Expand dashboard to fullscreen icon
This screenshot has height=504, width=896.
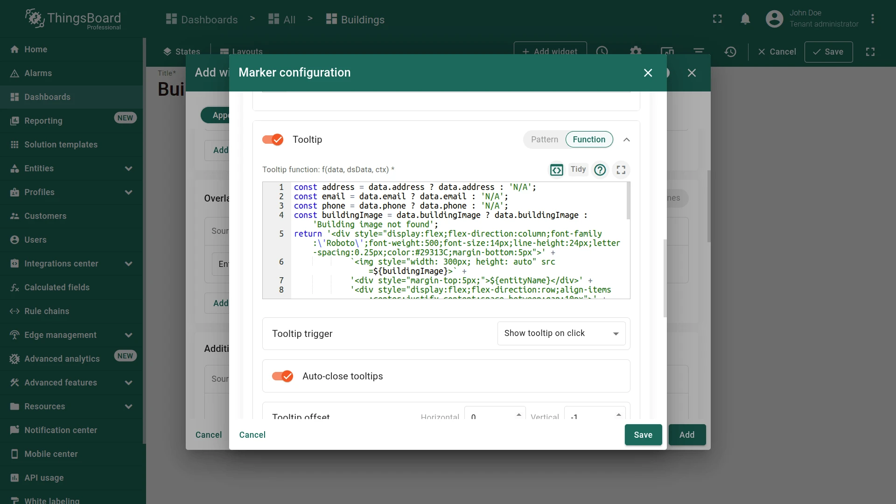pyautogui.click(x=870, y=52)
